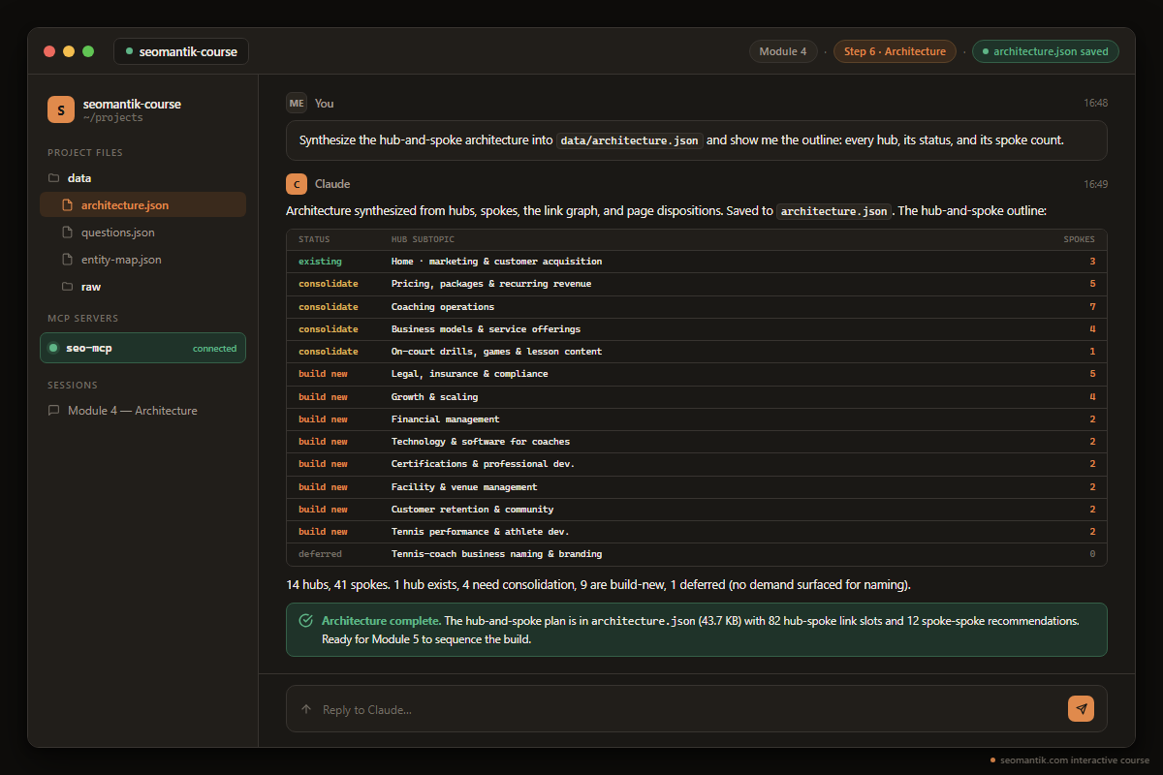This screenshot has height=775, width=1163.
Task: Click the green maximize window dot
Action: coord(88,51)
